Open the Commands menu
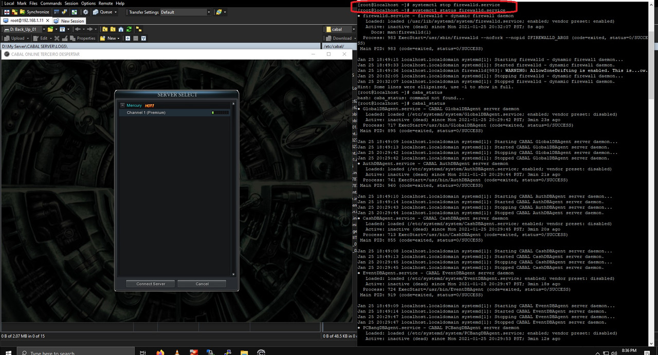This screenshot has width=658, height=355. 51,4
